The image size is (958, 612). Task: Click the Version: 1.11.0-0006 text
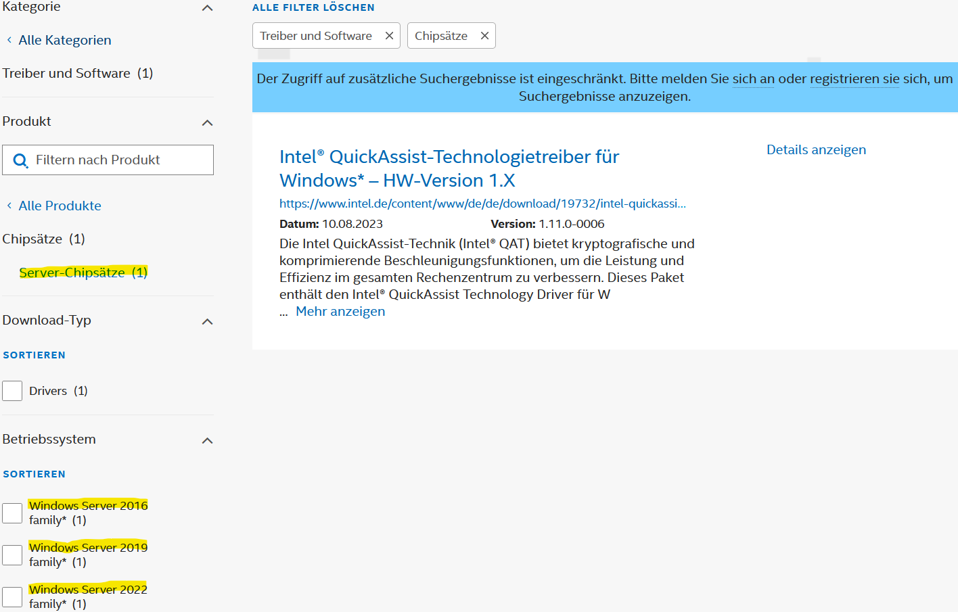coord(547,224)
